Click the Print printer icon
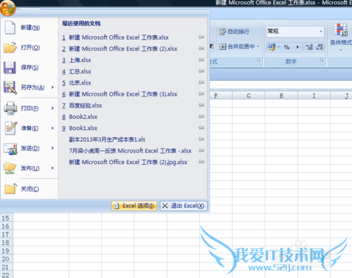 11,108
